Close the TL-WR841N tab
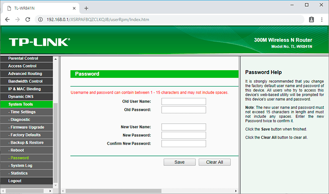The image size is (329, 194). pos(74,8)
